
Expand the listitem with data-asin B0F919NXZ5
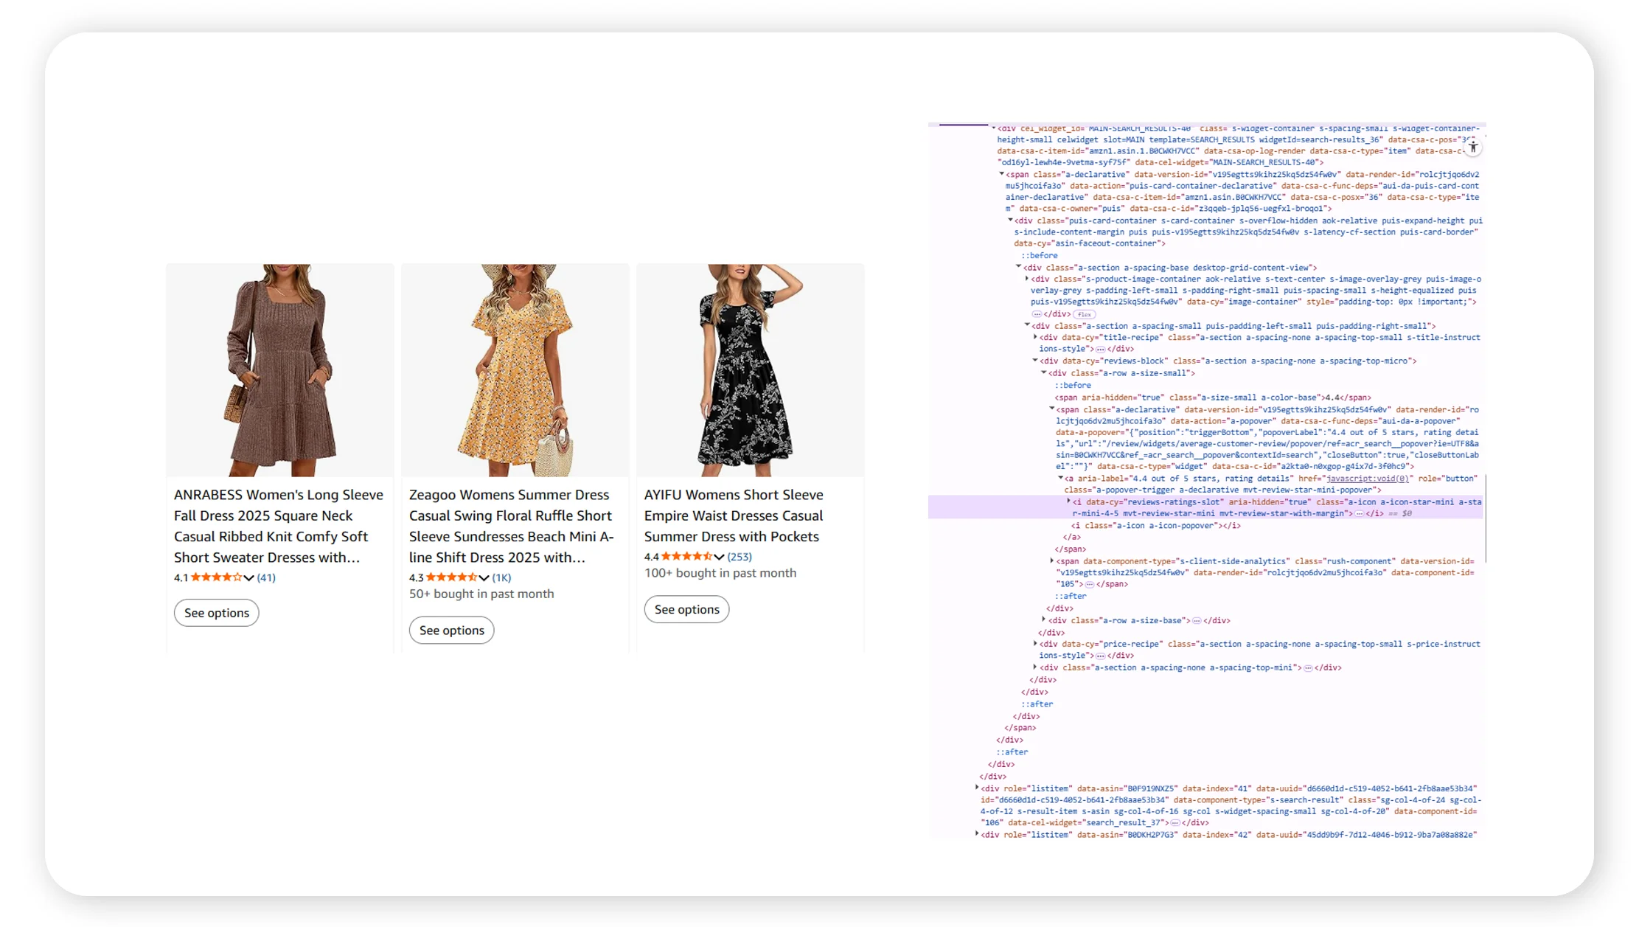pyautogui.click(x=978, y=787)
